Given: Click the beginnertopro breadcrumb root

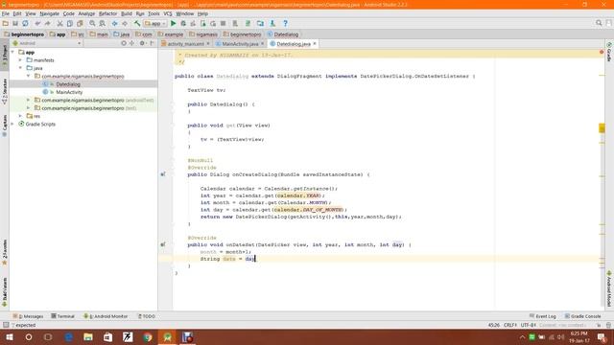Looking at the screenshot, I should 24,34.
